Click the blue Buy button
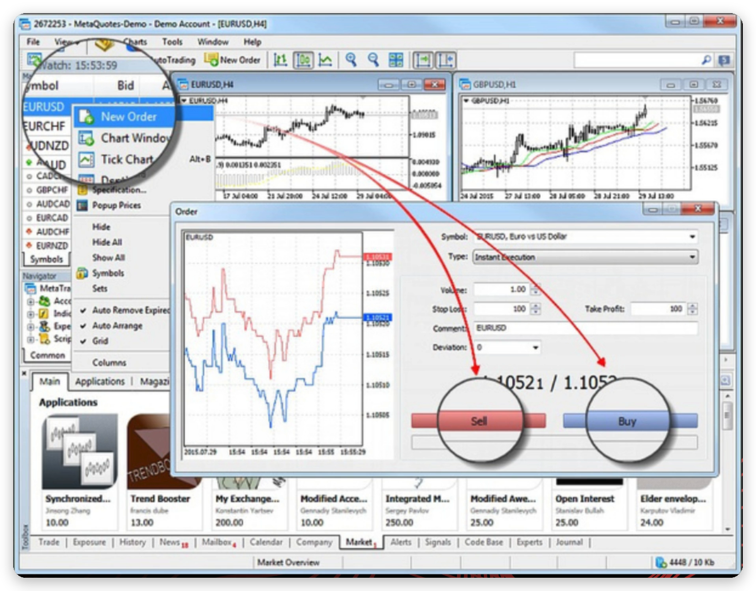The width and height of the screenshot is (756, 591). pyautogui.click(x=630, y=421)
